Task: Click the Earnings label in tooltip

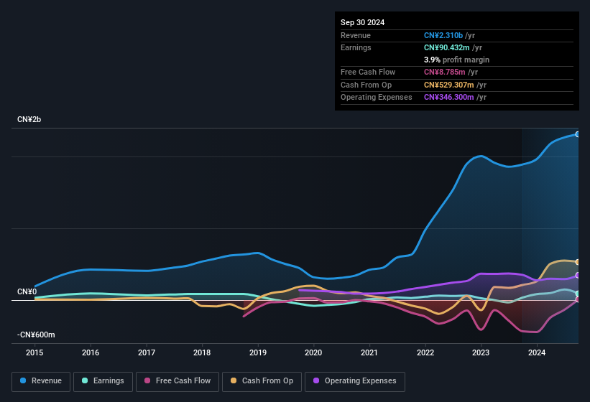Action: [356, 47]
